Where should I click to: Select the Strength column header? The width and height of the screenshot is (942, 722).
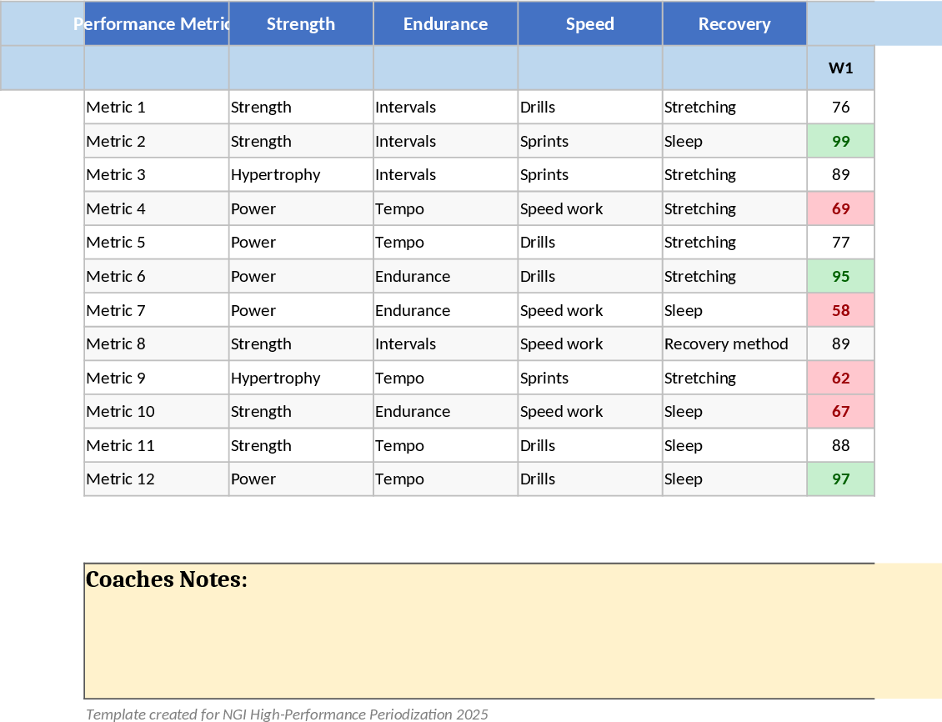click(301, 24)
